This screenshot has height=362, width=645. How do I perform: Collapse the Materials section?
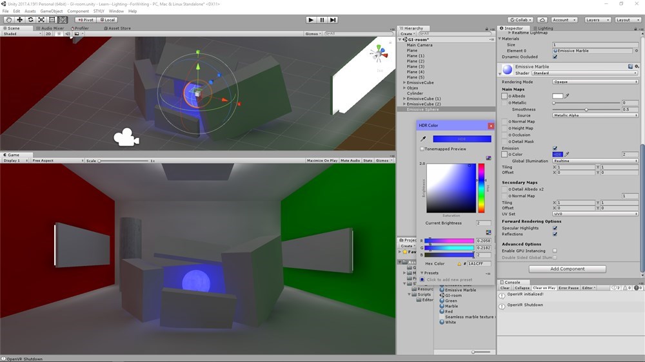[x=500, y=39]
